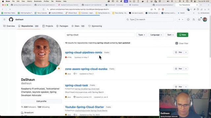
Task: Open the forked-from spring-cloud/spring-cloud-task link
Action: [87, 89]
